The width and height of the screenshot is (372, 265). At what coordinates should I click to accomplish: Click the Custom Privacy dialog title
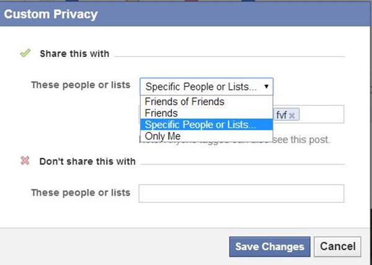[51, 14]
